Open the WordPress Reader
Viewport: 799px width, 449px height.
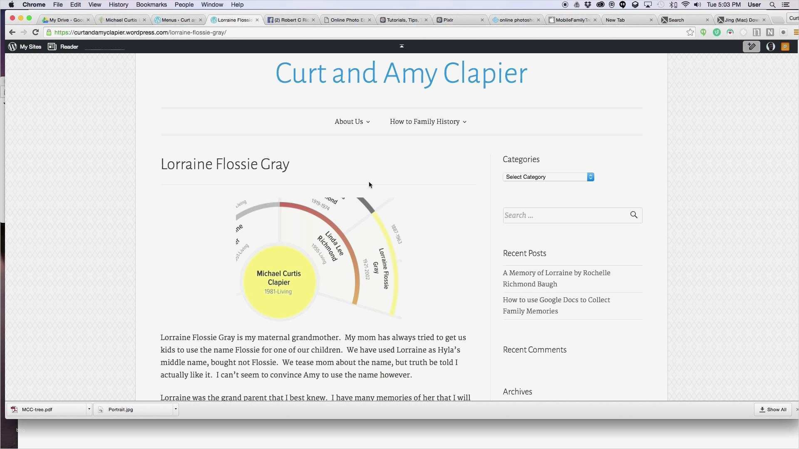(63, 47)
